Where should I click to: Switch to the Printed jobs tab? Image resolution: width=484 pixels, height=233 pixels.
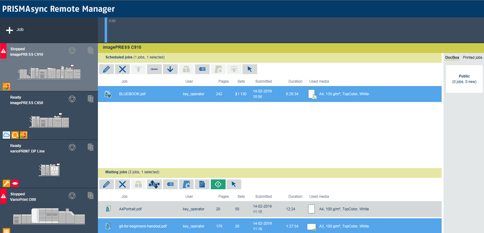(473, 58)
